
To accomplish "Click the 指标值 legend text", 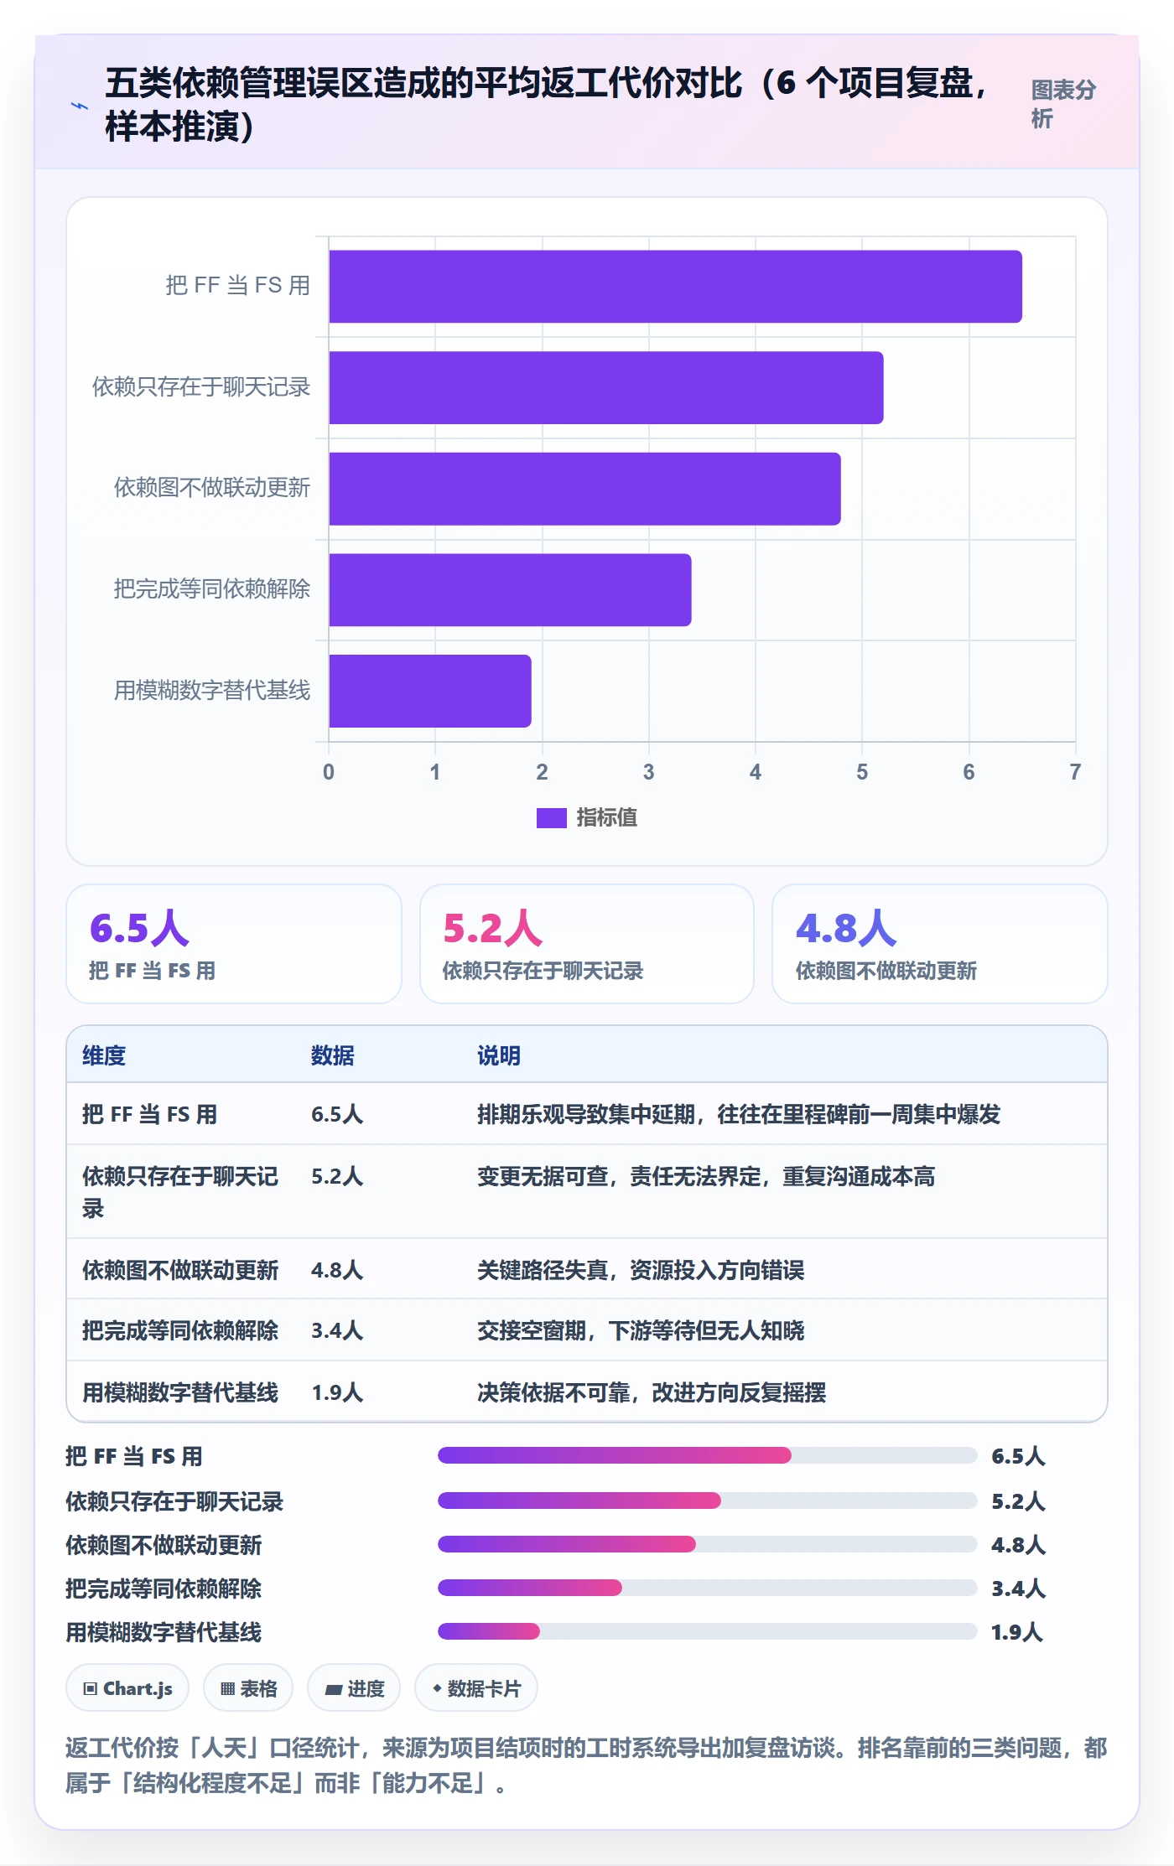I will tap(606, 817).
